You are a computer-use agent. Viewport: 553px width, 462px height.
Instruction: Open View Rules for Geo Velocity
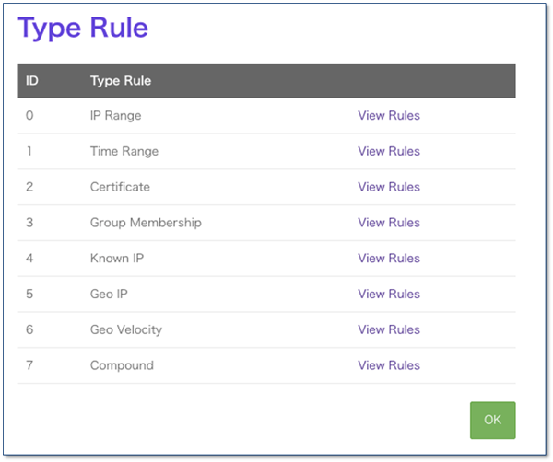pos(389,329)
